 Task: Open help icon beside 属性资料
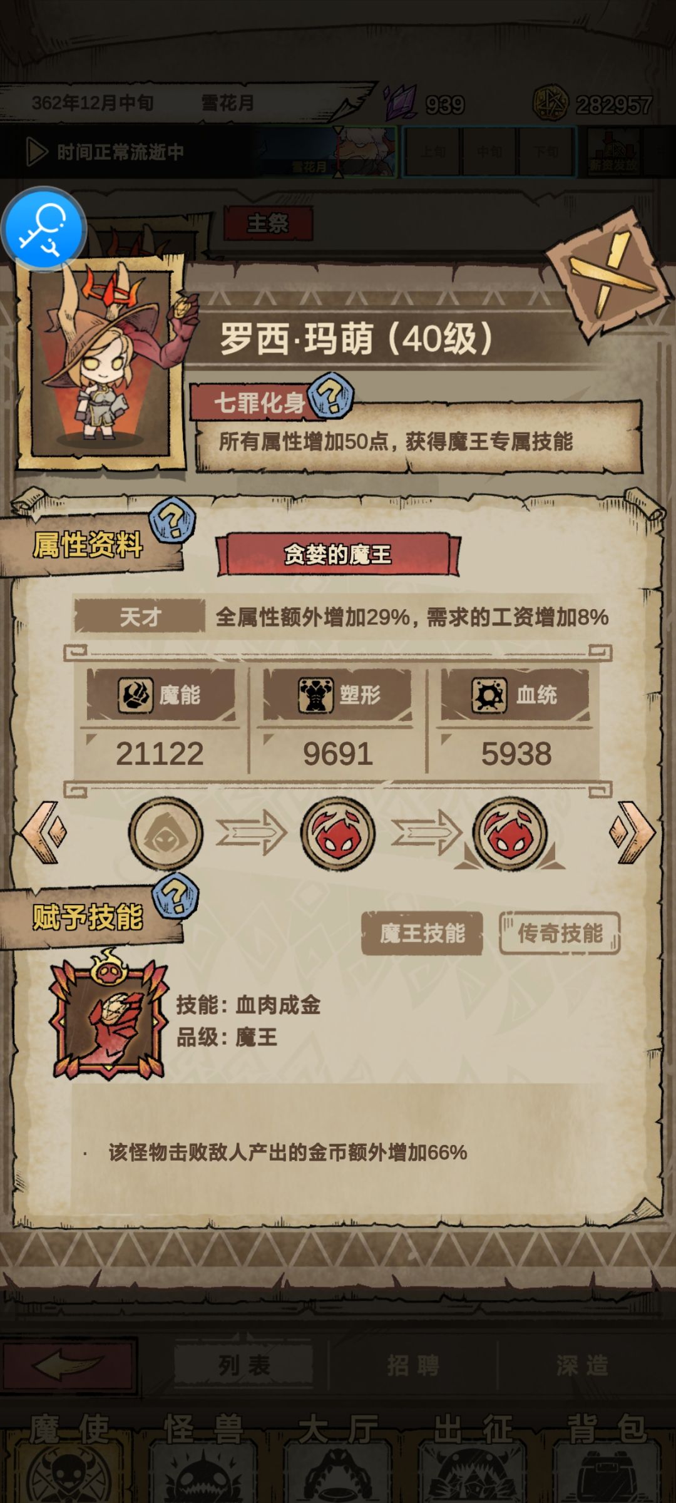pyautogui.click(x=172, y=520)
